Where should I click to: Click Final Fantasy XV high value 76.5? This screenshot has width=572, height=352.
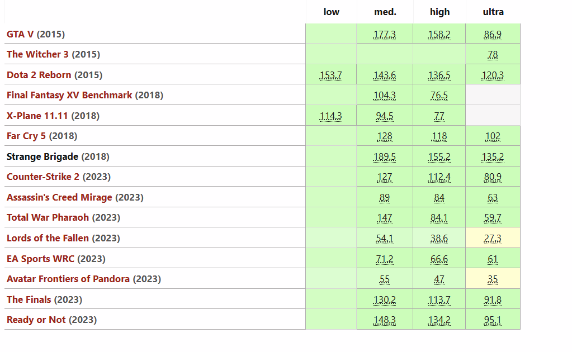[x=439, y=96]
